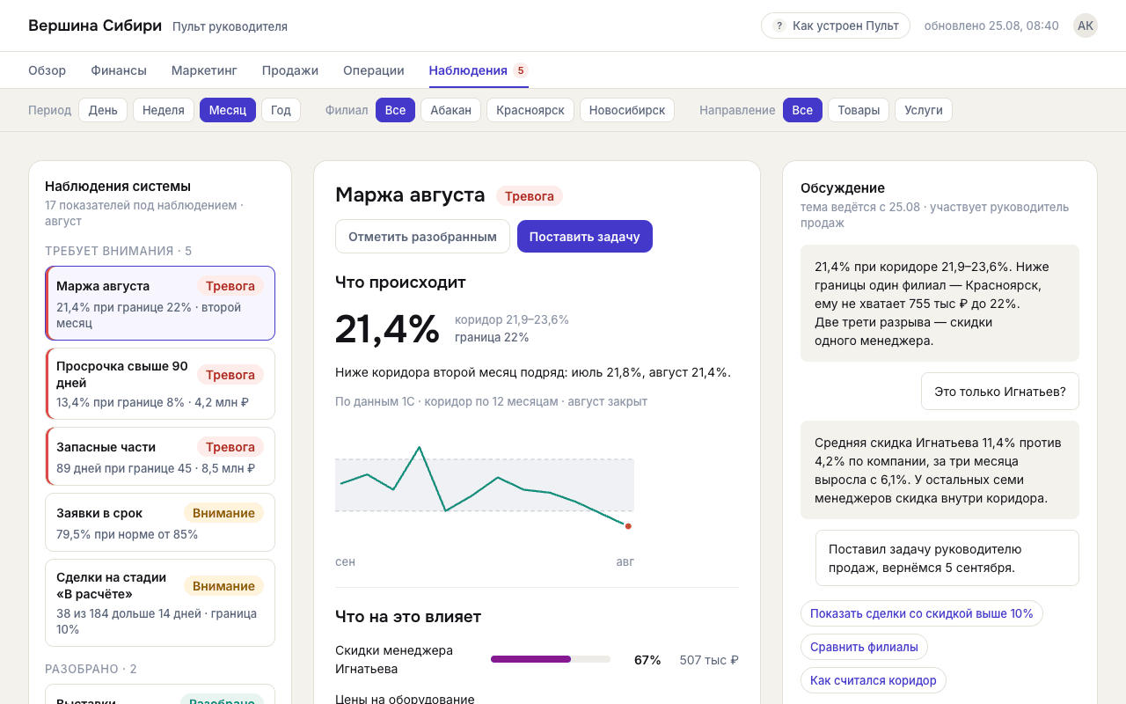
Task: Filter by branch Абакан
Action: pos(450,110)
